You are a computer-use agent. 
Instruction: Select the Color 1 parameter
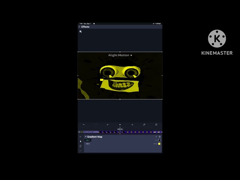88,140
